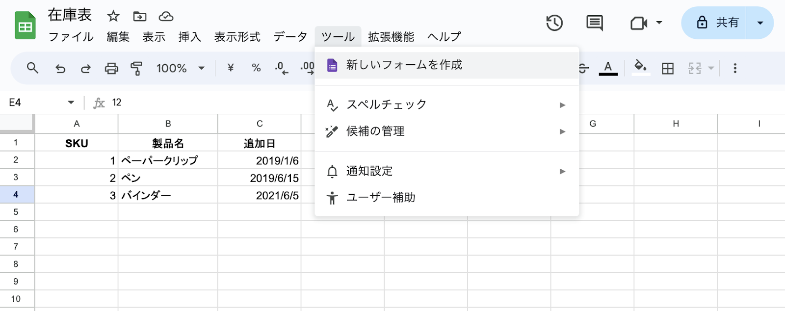
Task: Click the redo arrow icon
Action: 86,68
